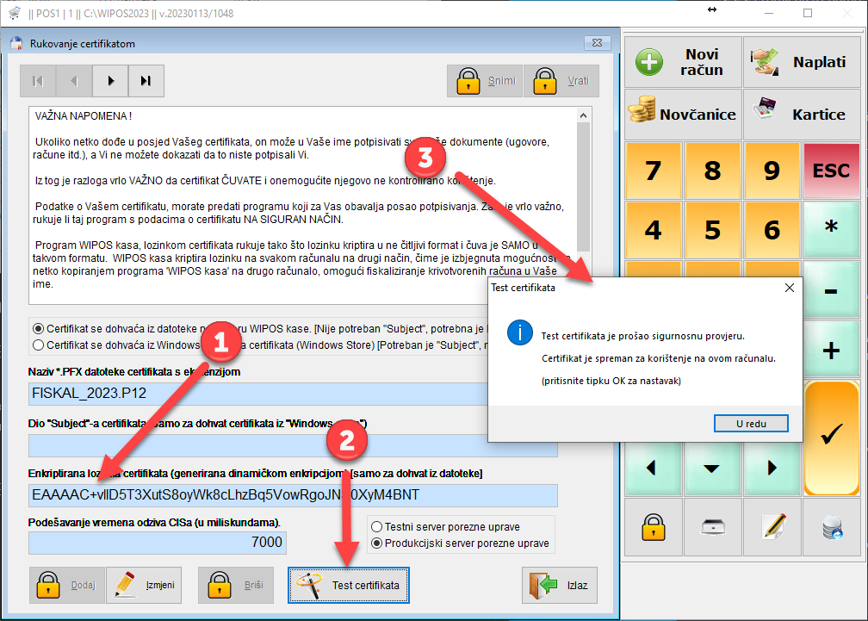Click the database icon in keypad corner
The width and height of the screenshot is (868, 621).
tap(831, 528)
